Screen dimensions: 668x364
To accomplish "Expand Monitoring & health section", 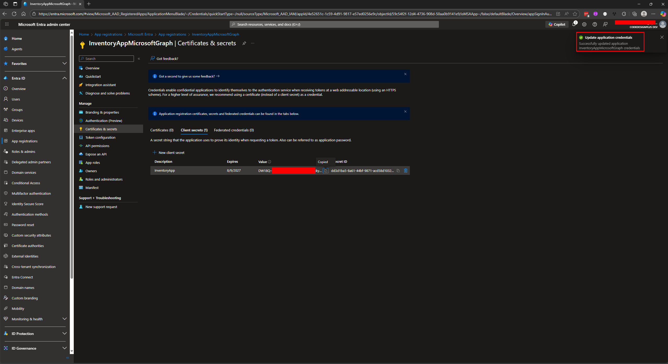I will [65, 319].
